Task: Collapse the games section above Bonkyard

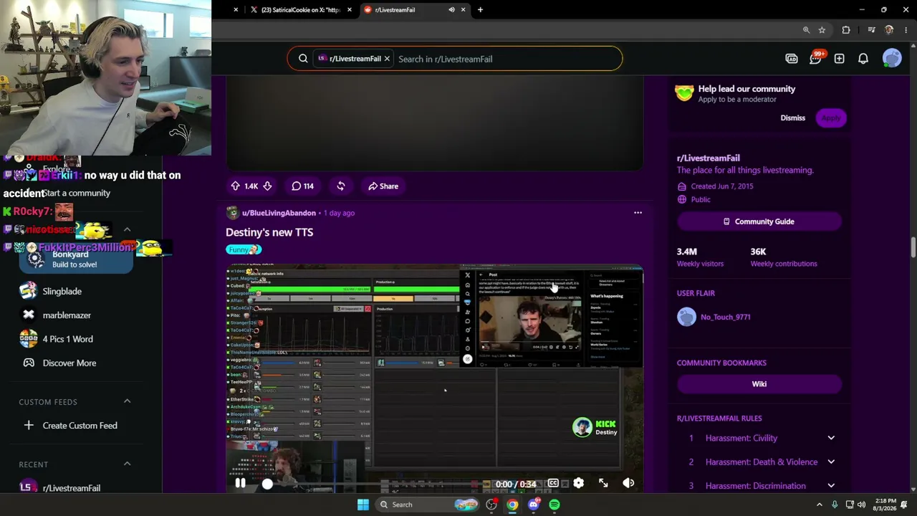Action: (127, 230)
